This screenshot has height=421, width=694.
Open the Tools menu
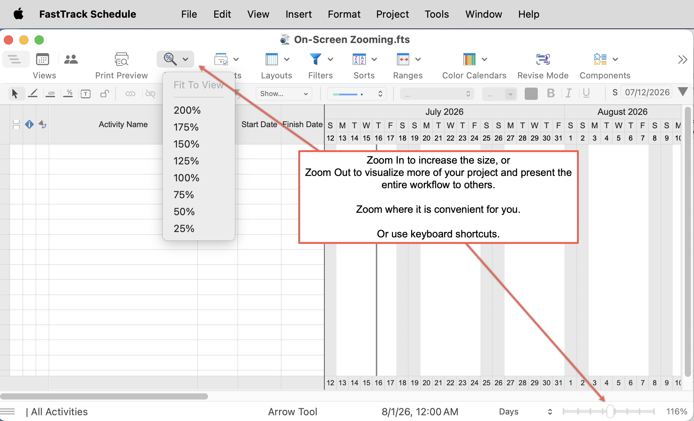tap(437, 14)
